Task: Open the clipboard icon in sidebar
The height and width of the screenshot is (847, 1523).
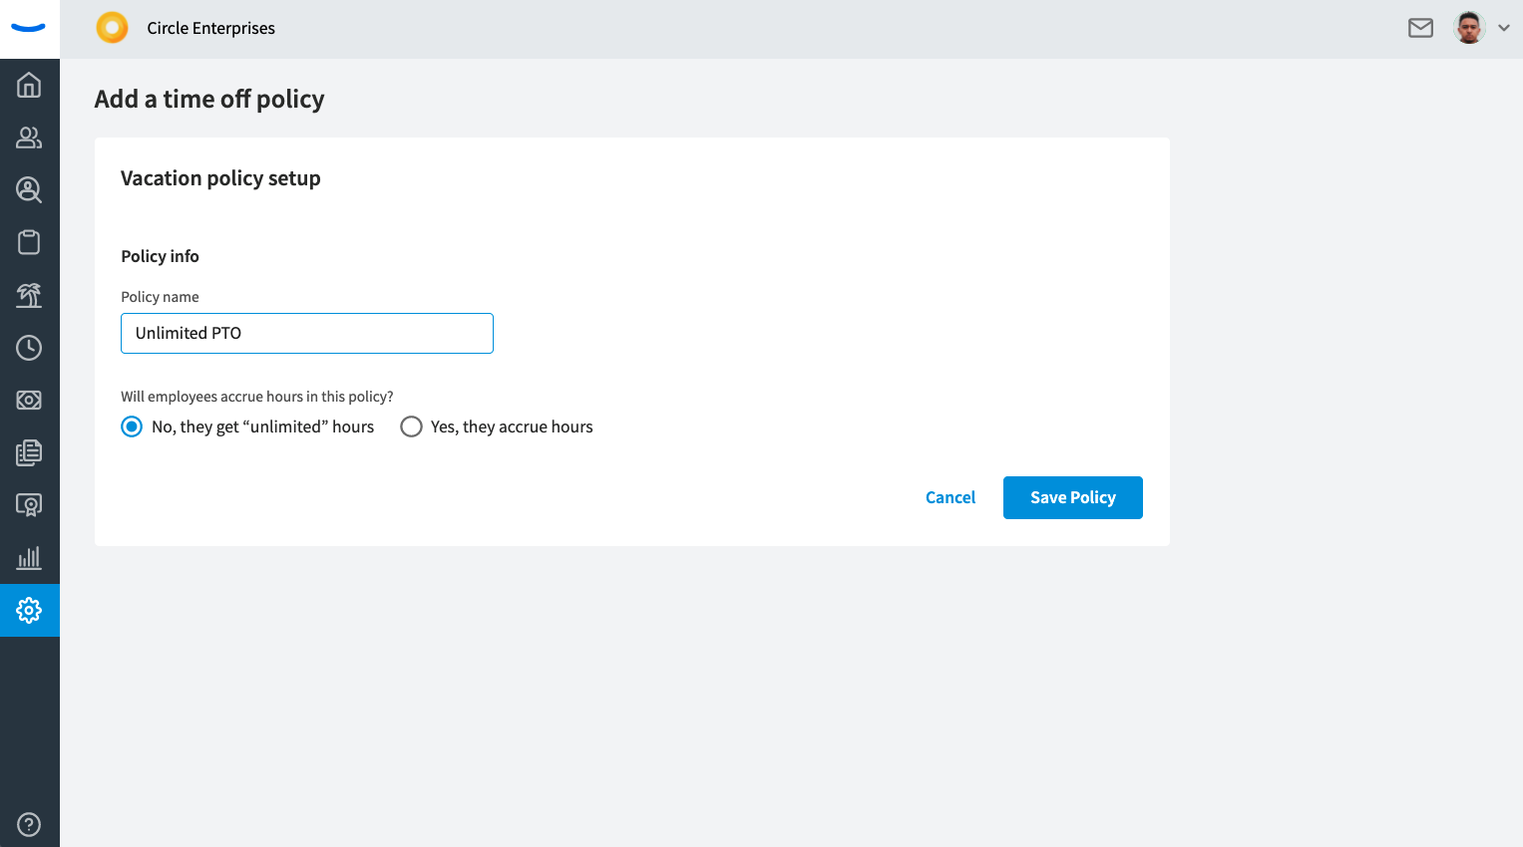Action: [29, 242]
